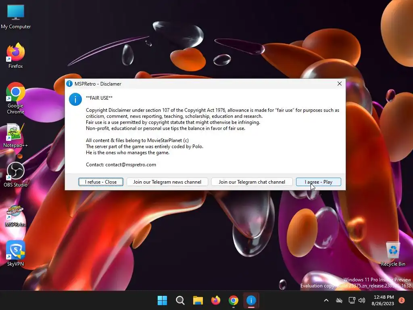Screen dimensions: 413x310
Task: Select the Recycle Bin icon
Action: pyautogui.click(x=393, y=253)
